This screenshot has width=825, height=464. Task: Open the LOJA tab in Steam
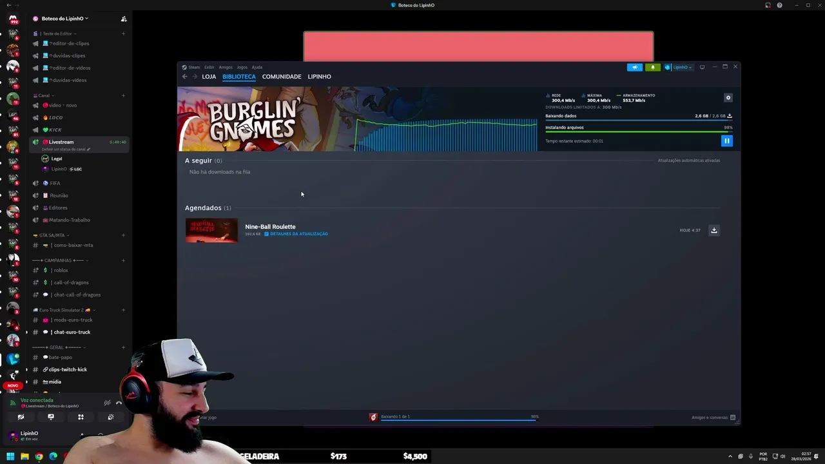click(x=209, y=77)
